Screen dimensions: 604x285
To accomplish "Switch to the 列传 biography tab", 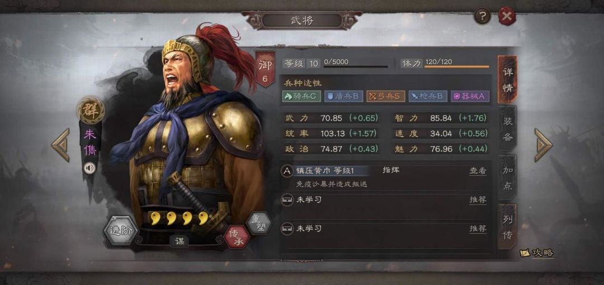I will click(x=507, y=227).
